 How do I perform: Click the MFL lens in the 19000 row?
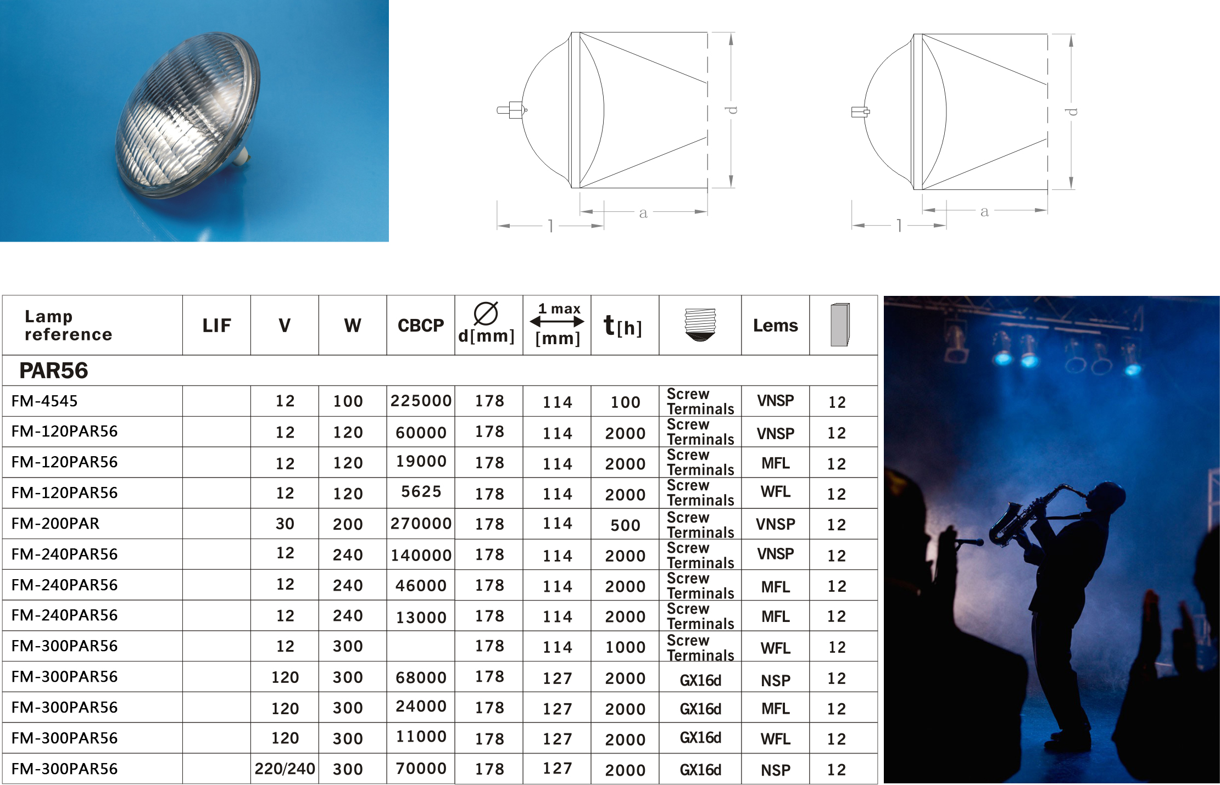(x=776, y=463)
